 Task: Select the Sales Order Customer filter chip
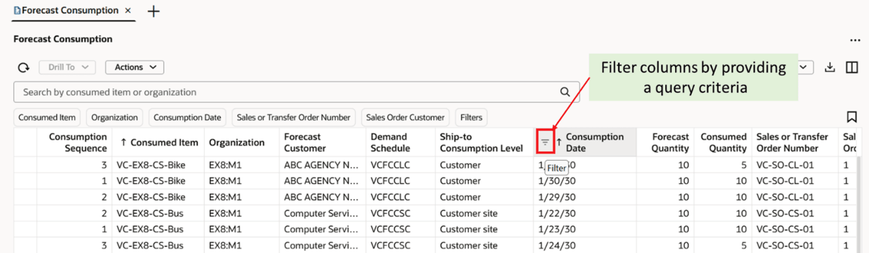[405, 117]
